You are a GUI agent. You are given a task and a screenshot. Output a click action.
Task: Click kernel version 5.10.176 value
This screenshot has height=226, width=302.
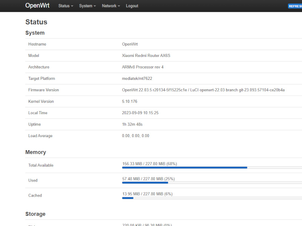[130, 101]
